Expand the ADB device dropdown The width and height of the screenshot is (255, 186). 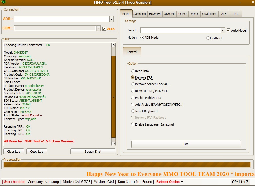pyautogui.click(x=111, y=19)
